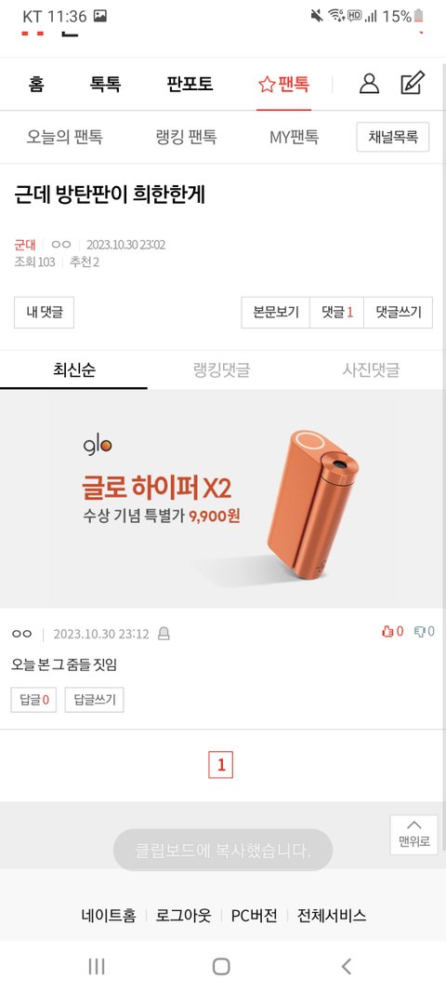
Task: Switch to the 팬톡 star tab
Action: pyautogui.click(x=283, y=84)
